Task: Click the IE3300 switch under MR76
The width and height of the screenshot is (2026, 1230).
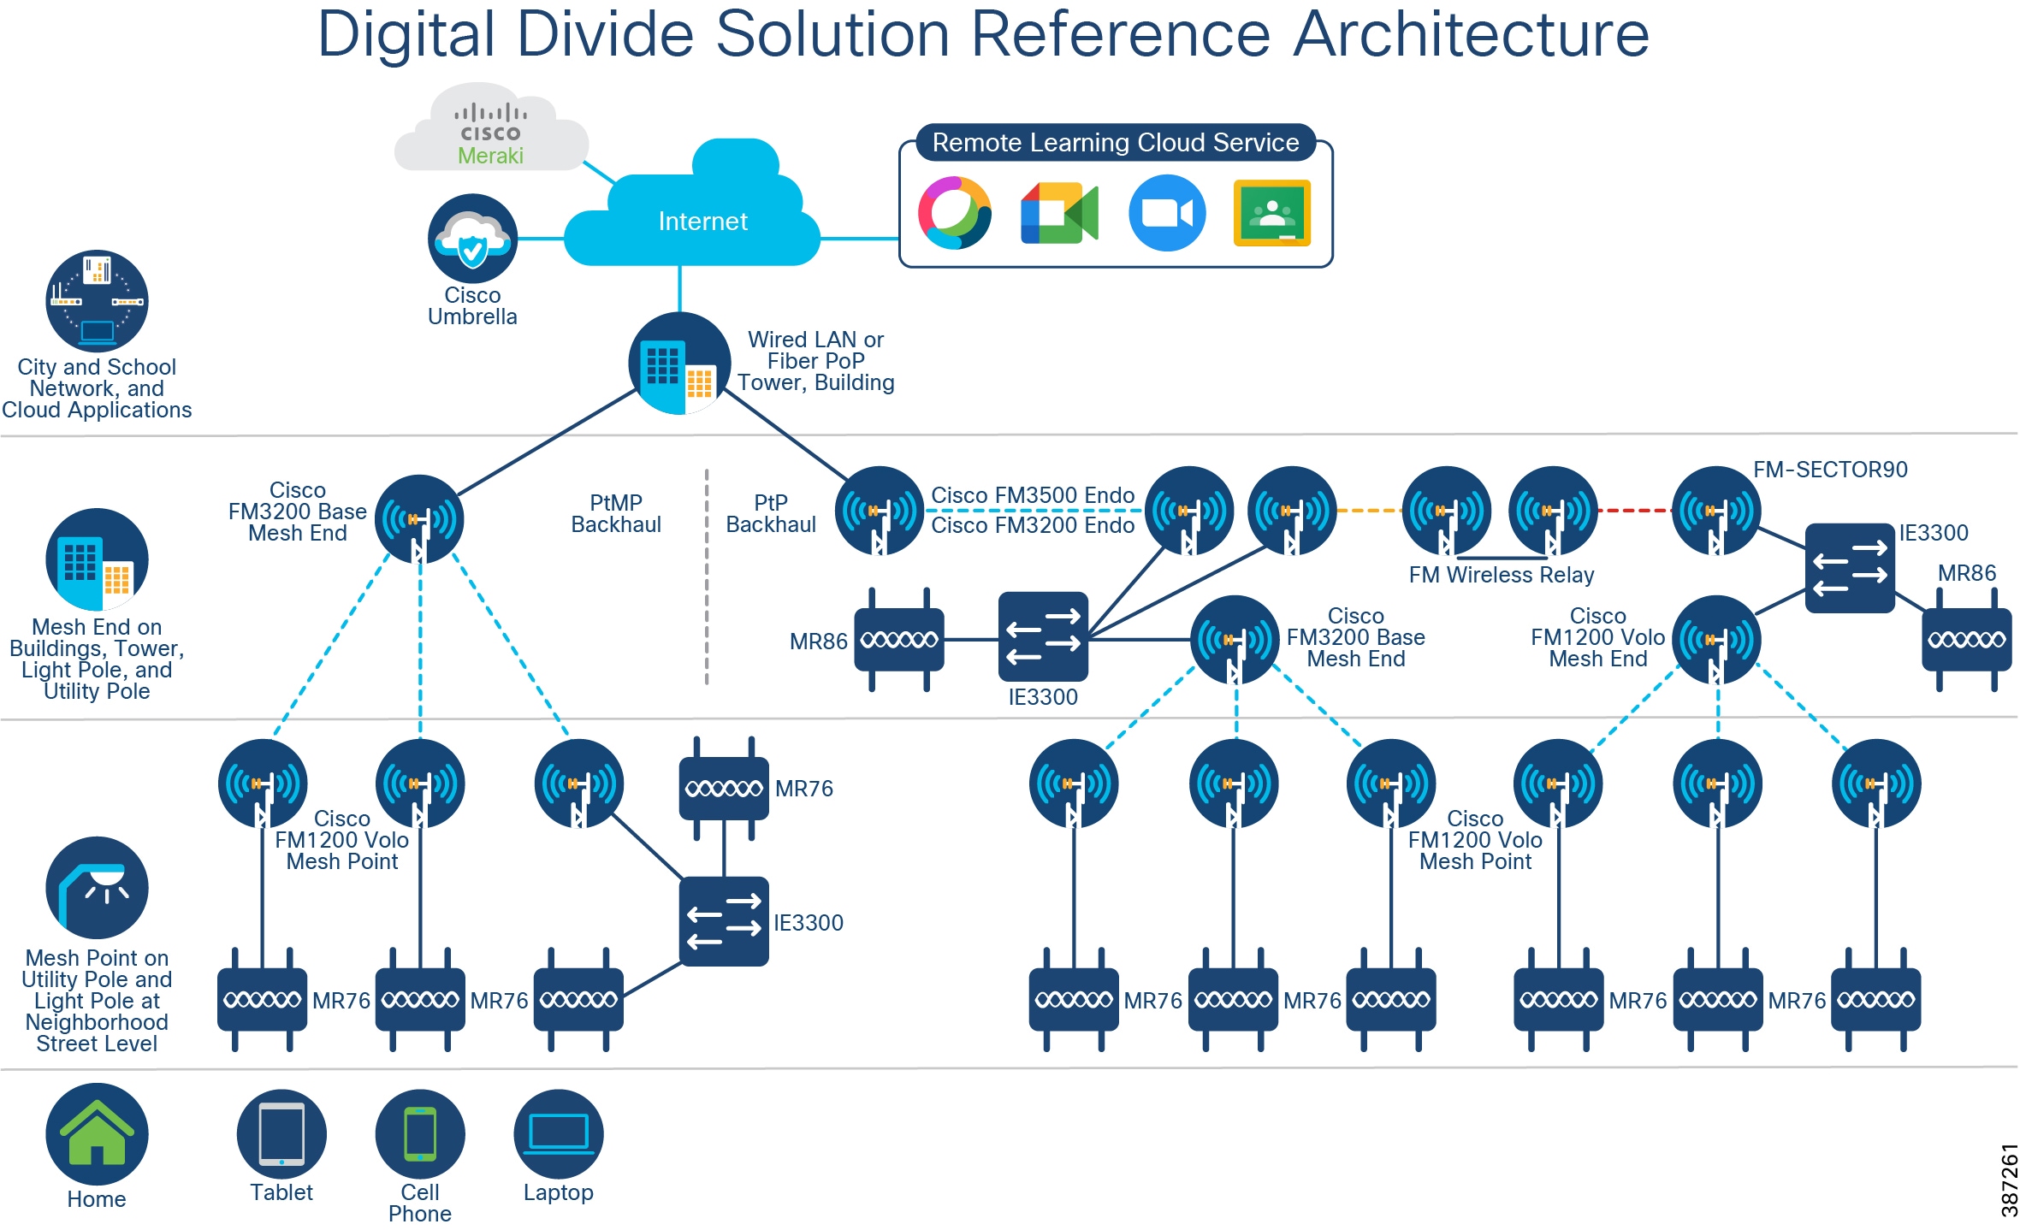Action: coord(723,922)
